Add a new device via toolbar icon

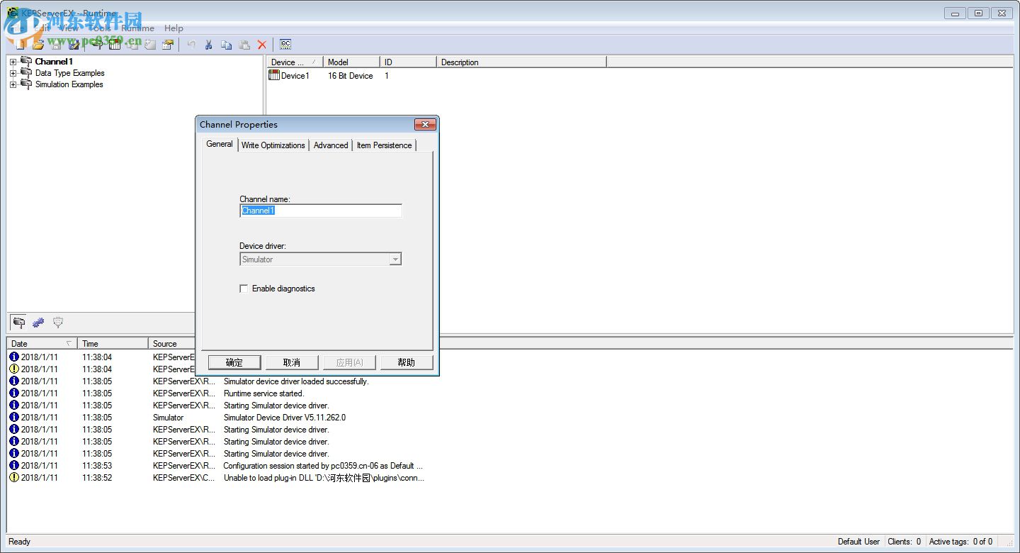point(115,45)
